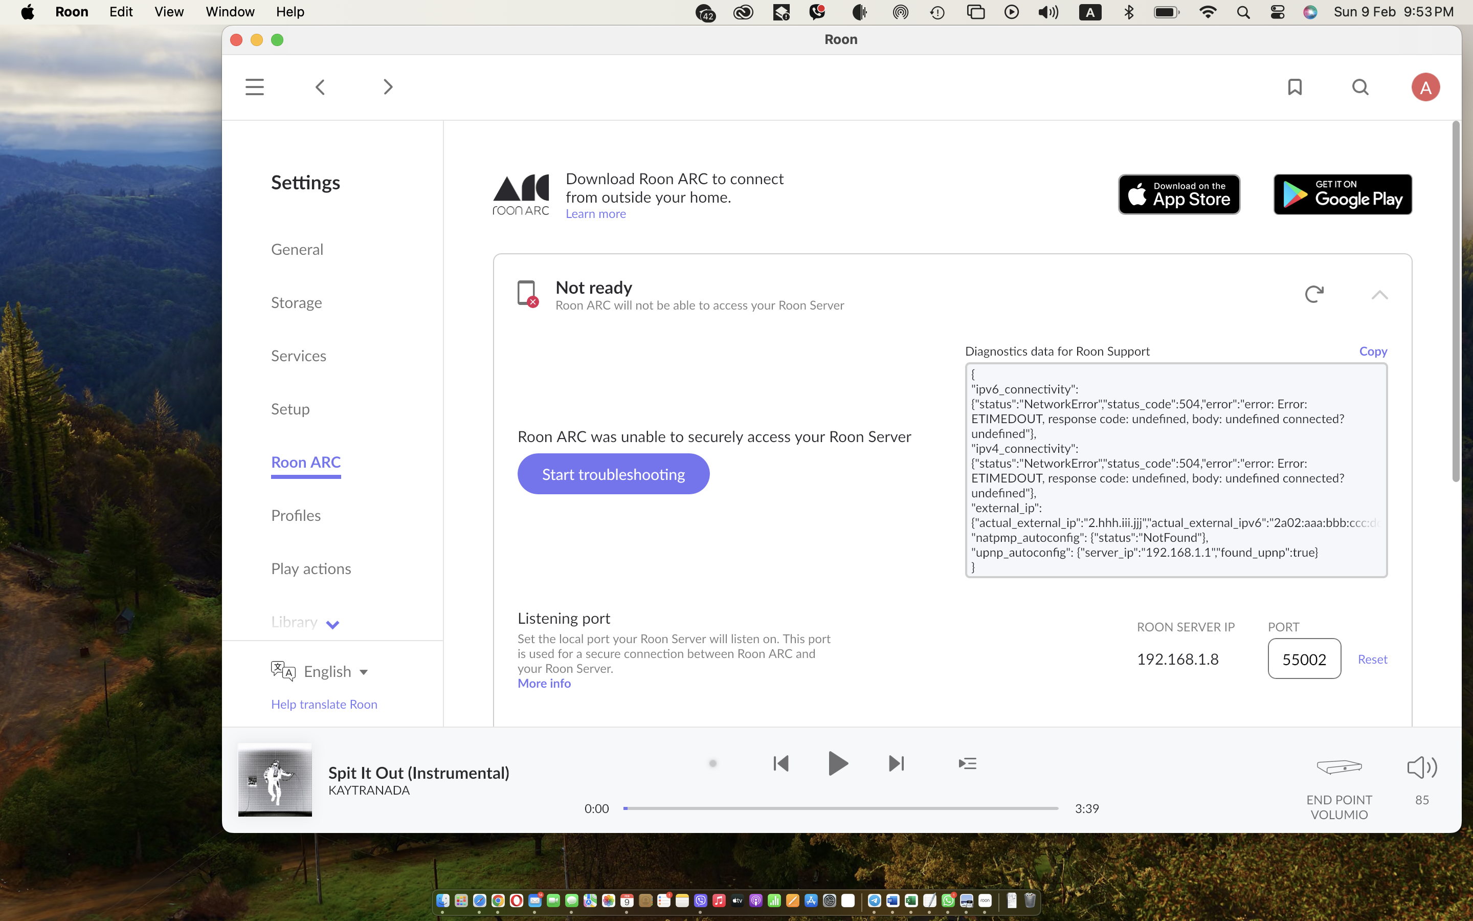Image resolution: width=1473 pixels, height=921 pixels.
Task: Open Storage settings section
Action: 297,303
